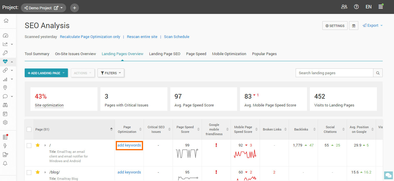
Task: Click the Search landing pages field
Action: (x=334, y=73)
